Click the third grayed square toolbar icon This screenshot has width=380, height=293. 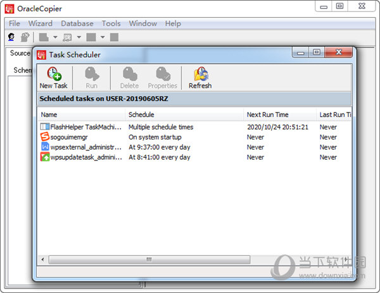(x=91, y=37)
